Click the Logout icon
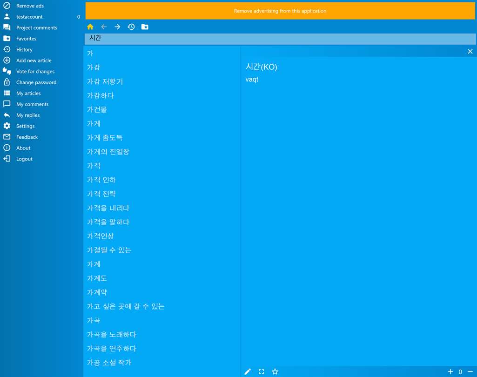This screenshot has width=477, height=377. 7,159
